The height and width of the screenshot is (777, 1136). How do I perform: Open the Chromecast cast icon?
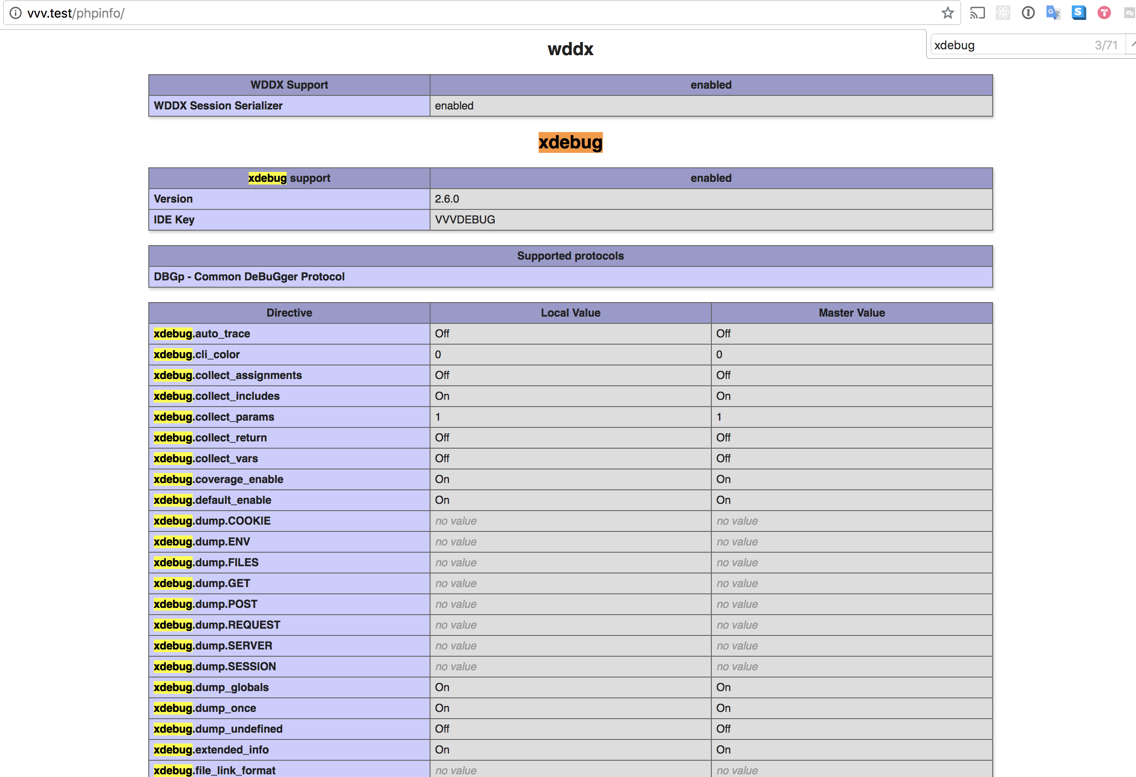tap(978, 13)
